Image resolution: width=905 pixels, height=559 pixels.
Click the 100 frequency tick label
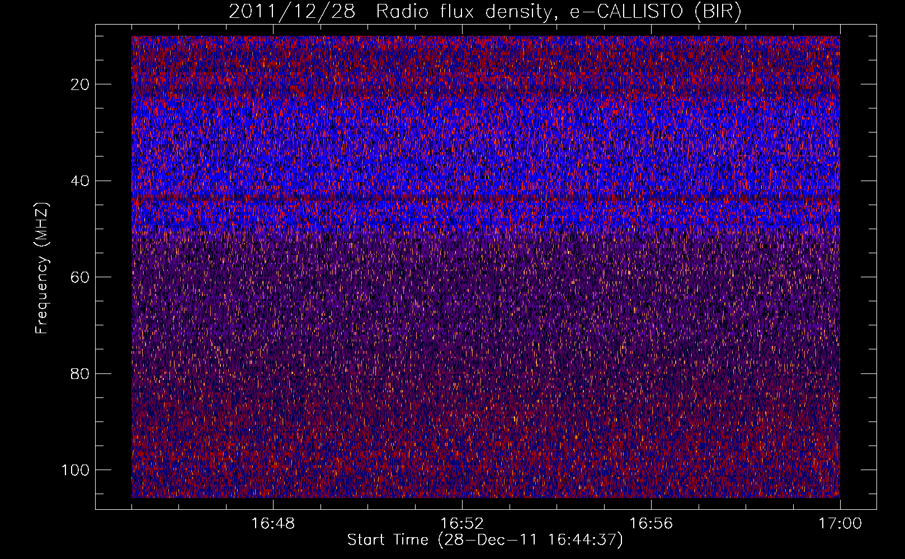(76, 470)
